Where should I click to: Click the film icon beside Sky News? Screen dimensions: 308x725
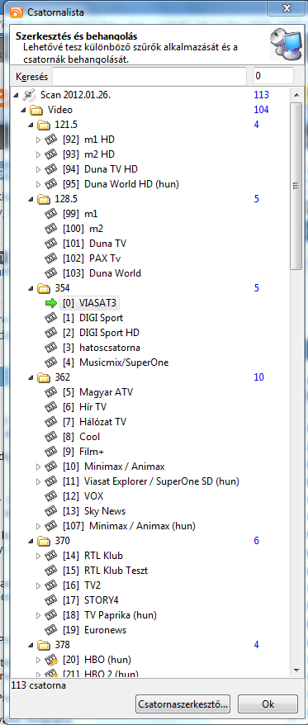point(51,511)
